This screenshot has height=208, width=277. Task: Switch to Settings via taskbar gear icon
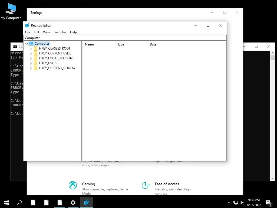tap(73, 203)
